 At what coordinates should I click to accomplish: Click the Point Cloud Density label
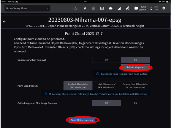click(28, 86)
